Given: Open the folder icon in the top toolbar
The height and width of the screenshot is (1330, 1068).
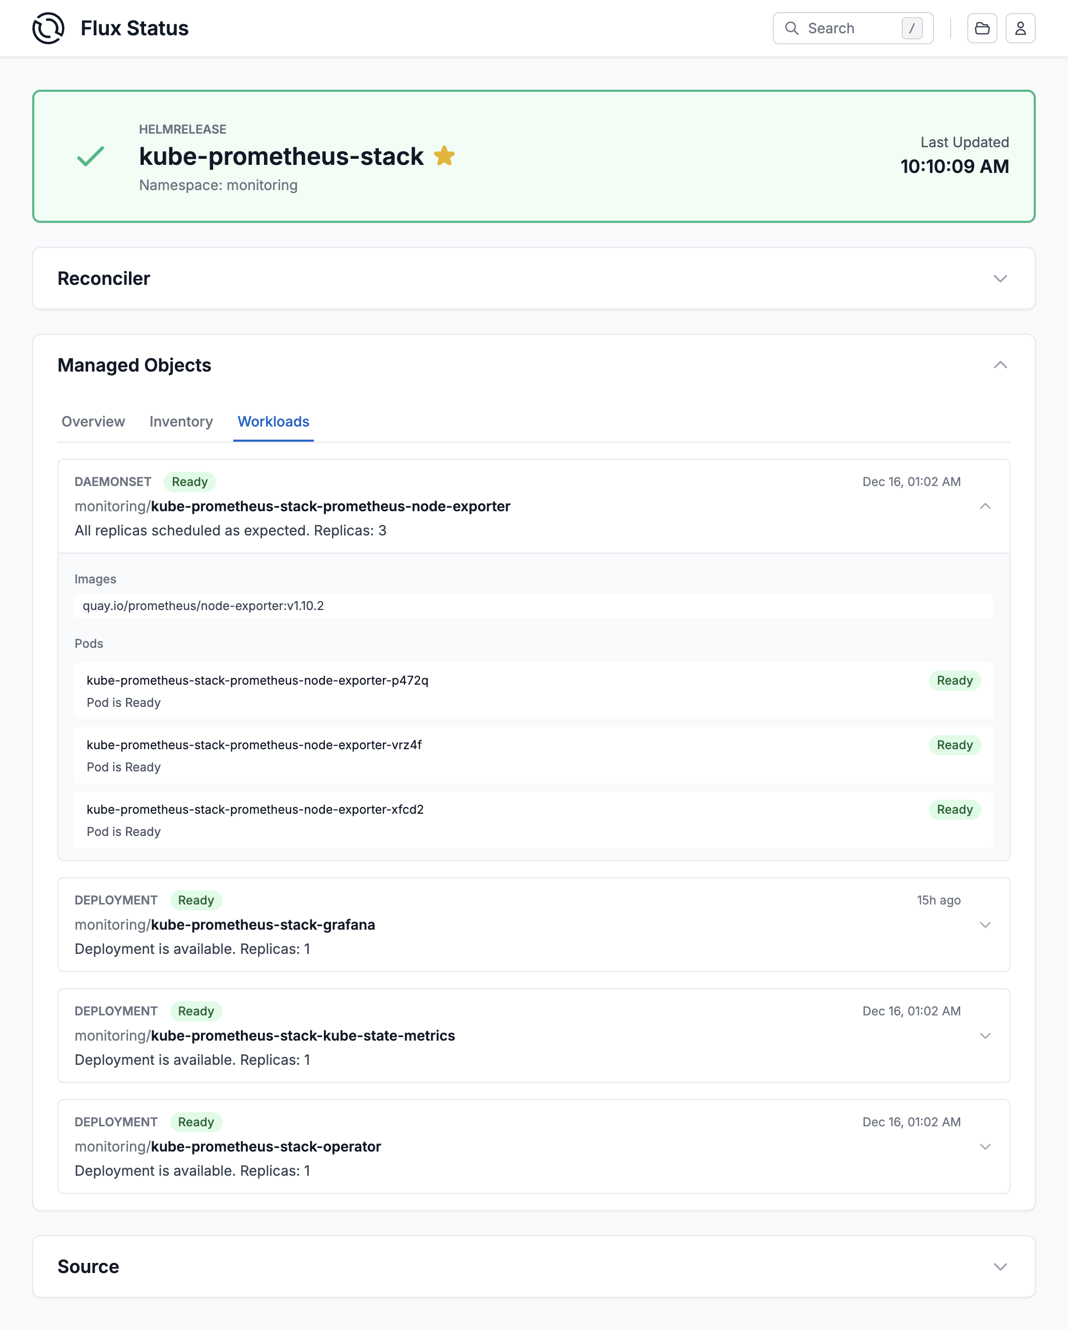Looking at the screenshot, I should [x=983, y=28].
